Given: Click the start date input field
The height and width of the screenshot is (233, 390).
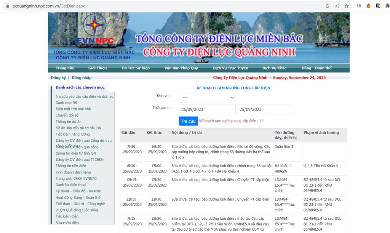Looking at the screenshot, I should point(207,109).
